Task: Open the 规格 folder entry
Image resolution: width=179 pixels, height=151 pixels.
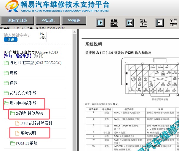Action: tap(13, 73)
